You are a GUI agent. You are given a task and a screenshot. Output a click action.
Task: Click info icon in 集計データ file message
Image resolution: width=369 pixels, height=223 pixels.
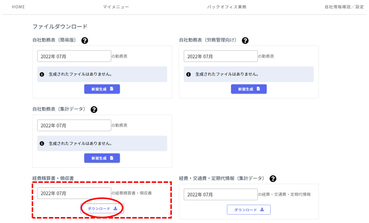pos(42,143)
